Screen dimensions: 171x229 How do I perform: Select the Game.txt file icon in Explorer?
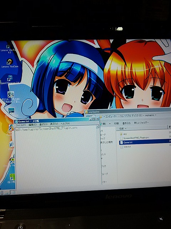pyautogui.click(x=121, y=142)
